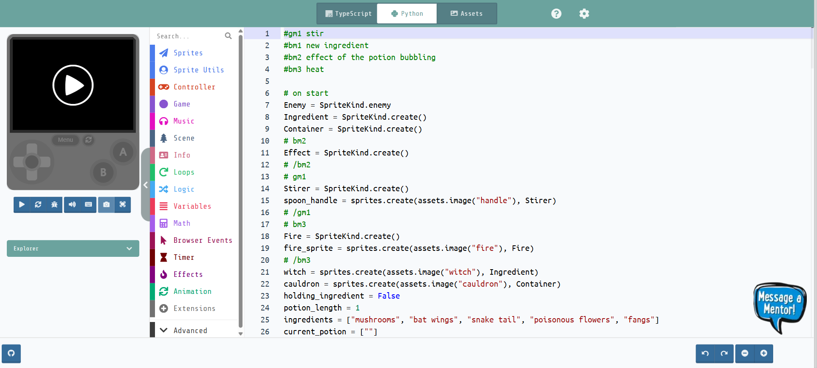817x368 pixels.
Task: Zoom out the code editor
Action: pos(745,354)
